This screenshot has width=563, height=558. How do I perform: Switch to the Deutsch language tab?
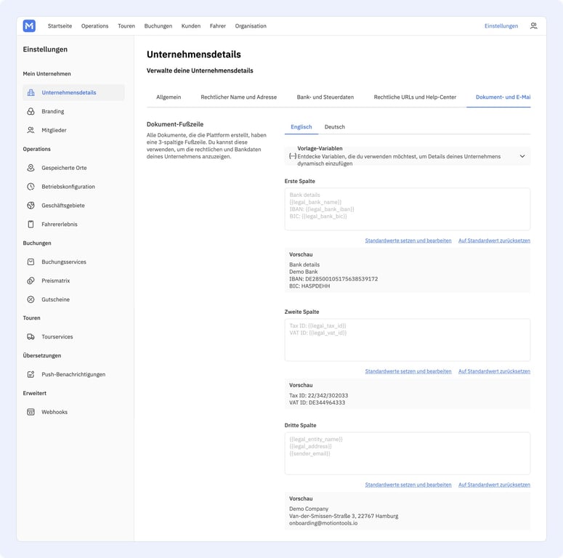335,126
